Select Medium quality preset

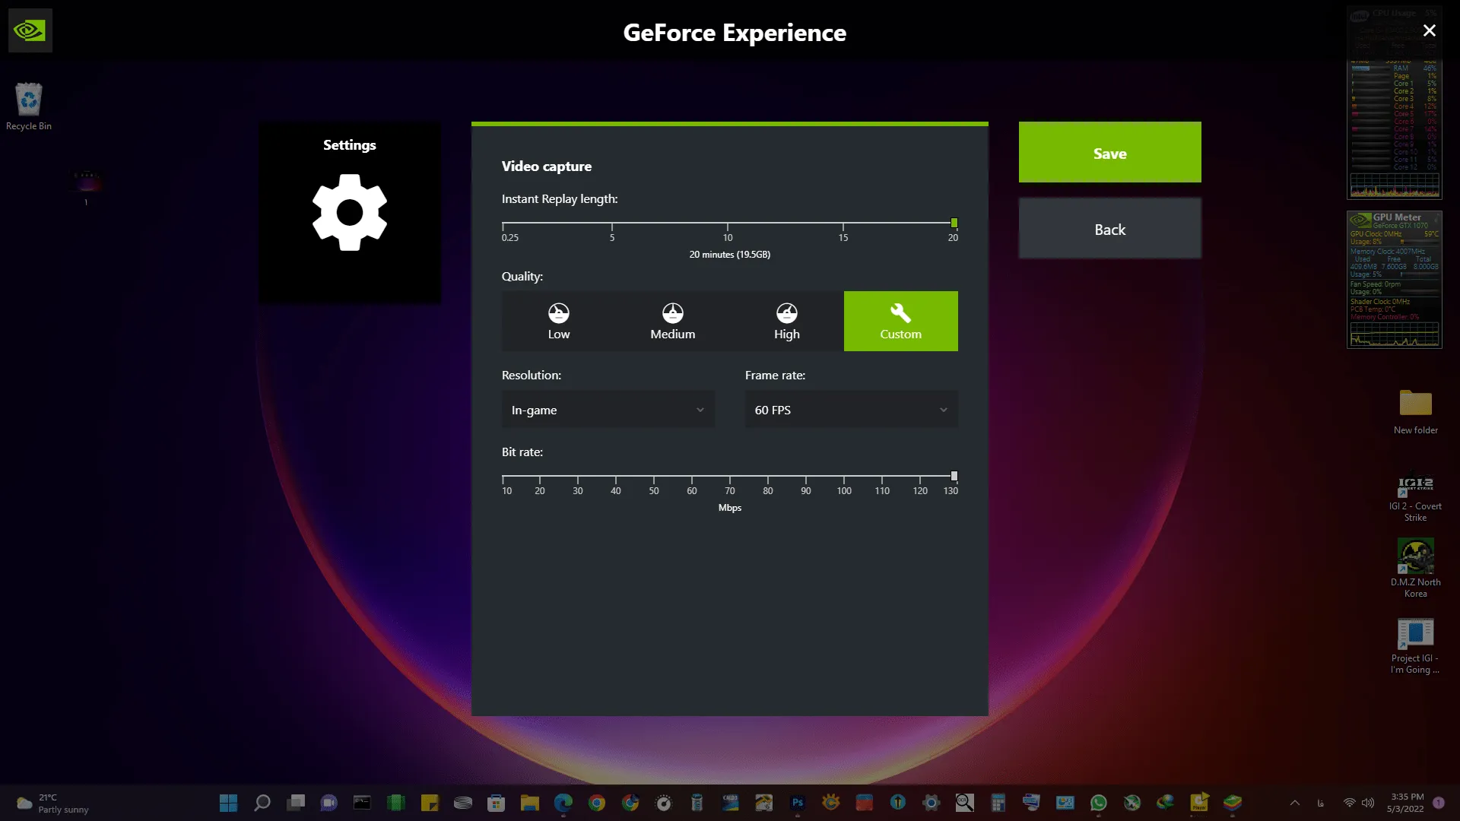[x=673, y=321]
